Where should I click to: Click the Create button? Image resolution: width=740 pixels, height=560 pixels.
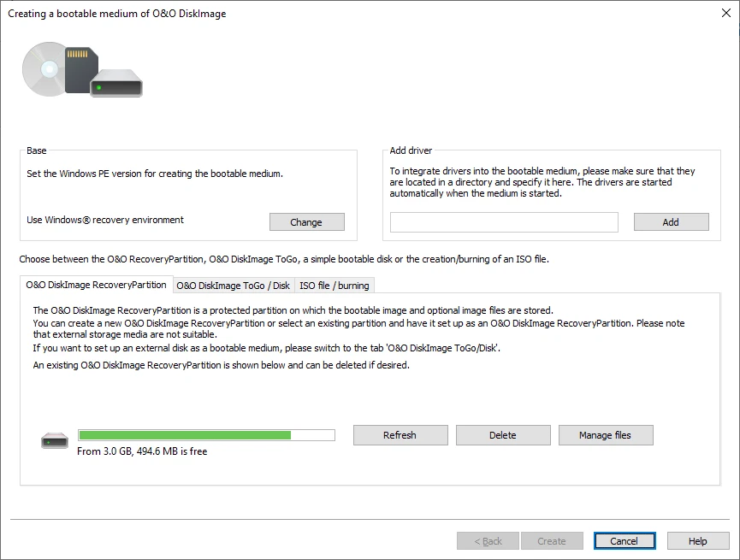click(x=552, y=540)
